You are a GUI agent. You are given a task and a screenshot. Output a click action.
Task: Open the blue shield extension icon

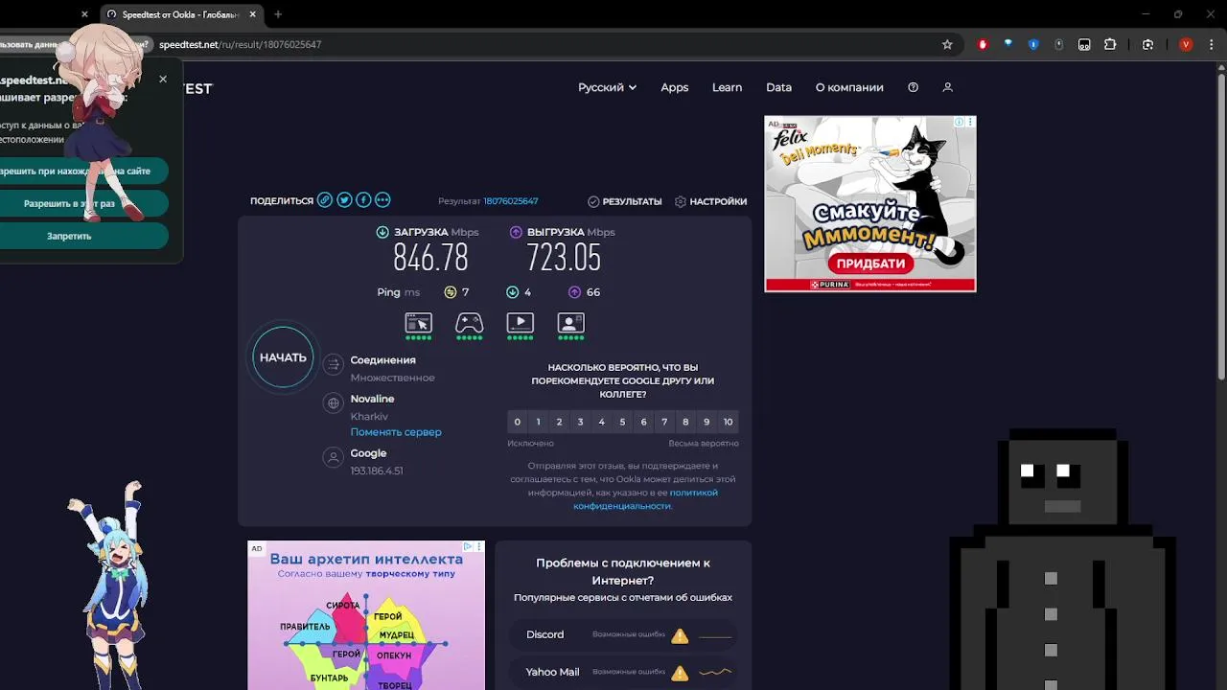coord(1033,44)
